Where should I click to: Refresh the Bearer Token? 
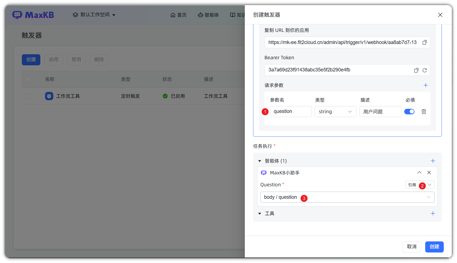(x=425, y=70)
